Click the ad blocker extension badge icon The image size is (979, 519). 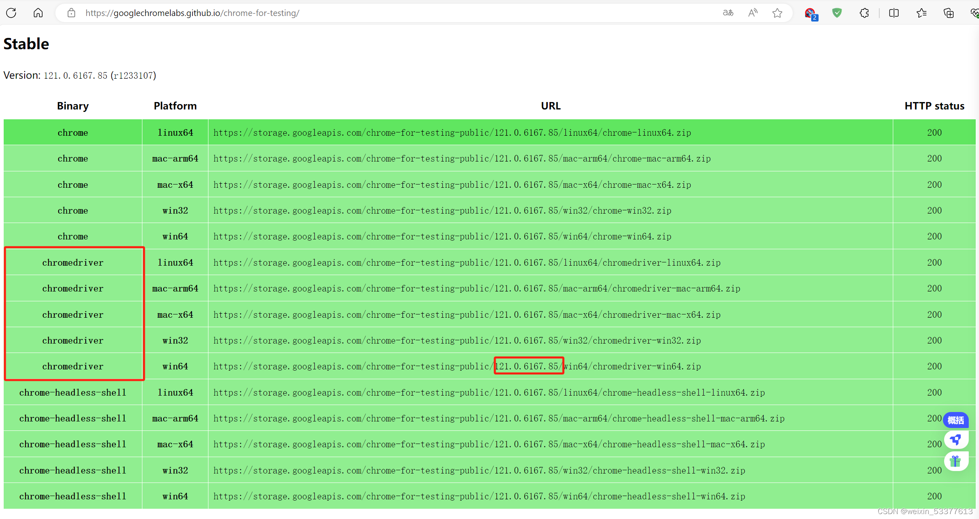(810, 14)
